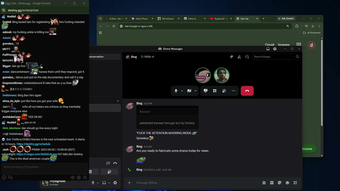The image size is (340, 191).
Task: Focus the Message @Bing input field
Action: [197, 183]
